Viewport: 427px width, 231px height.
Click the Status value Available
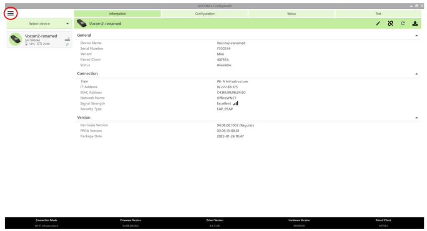click(224, 65)
